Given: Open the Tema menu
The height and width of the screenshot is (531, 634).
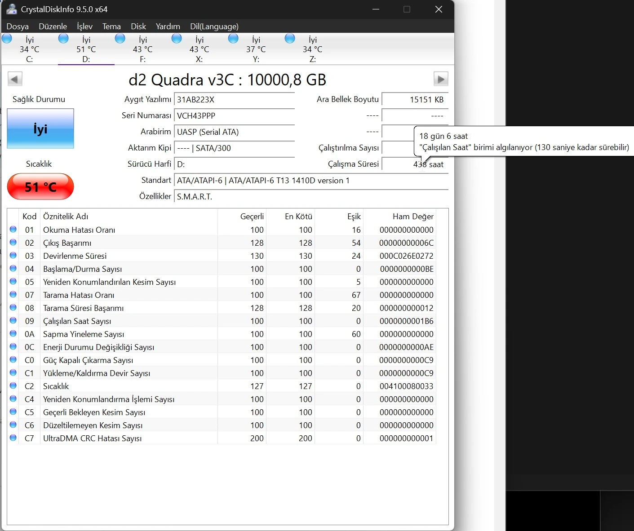Looking at the screenshot, I should pyautogui.click(x=111, y=27).
